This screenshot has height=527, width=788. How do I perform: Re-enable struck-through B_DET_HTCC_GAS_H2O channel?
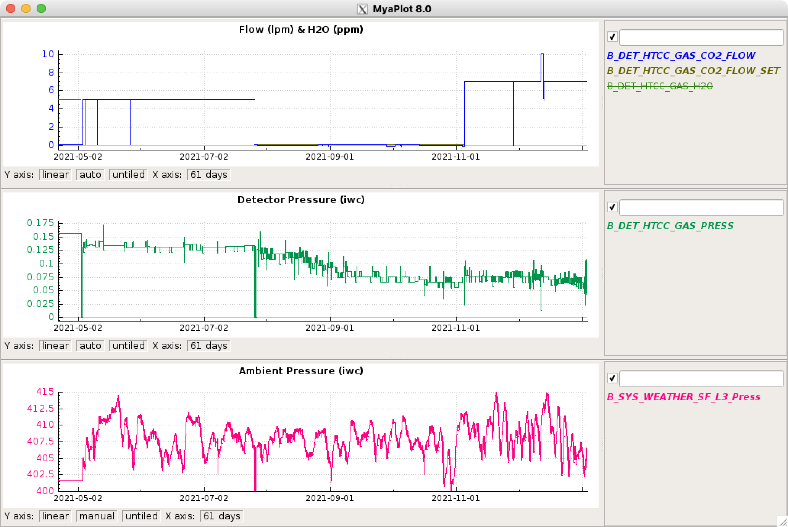(x=660, y=86)
